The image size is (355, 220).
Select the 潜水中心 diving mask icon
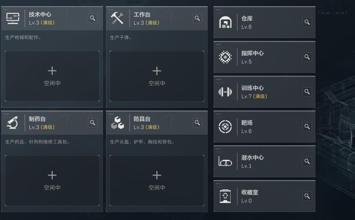tap(225, 162)
